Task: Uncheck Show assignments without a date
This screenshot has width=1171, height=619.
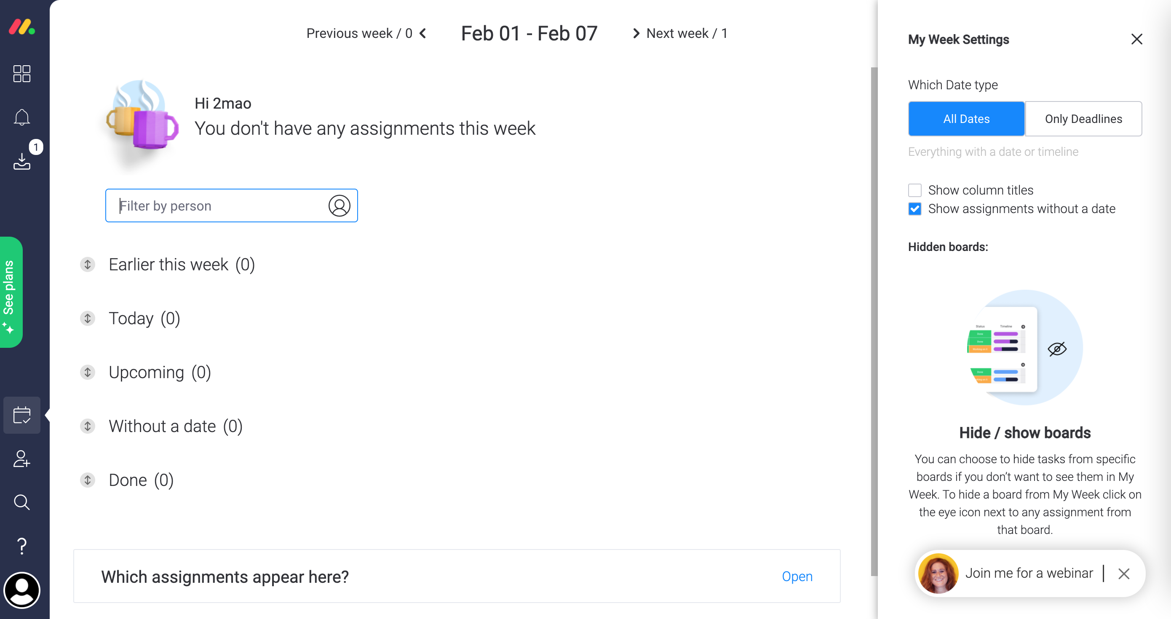Action: coord(914,208)
